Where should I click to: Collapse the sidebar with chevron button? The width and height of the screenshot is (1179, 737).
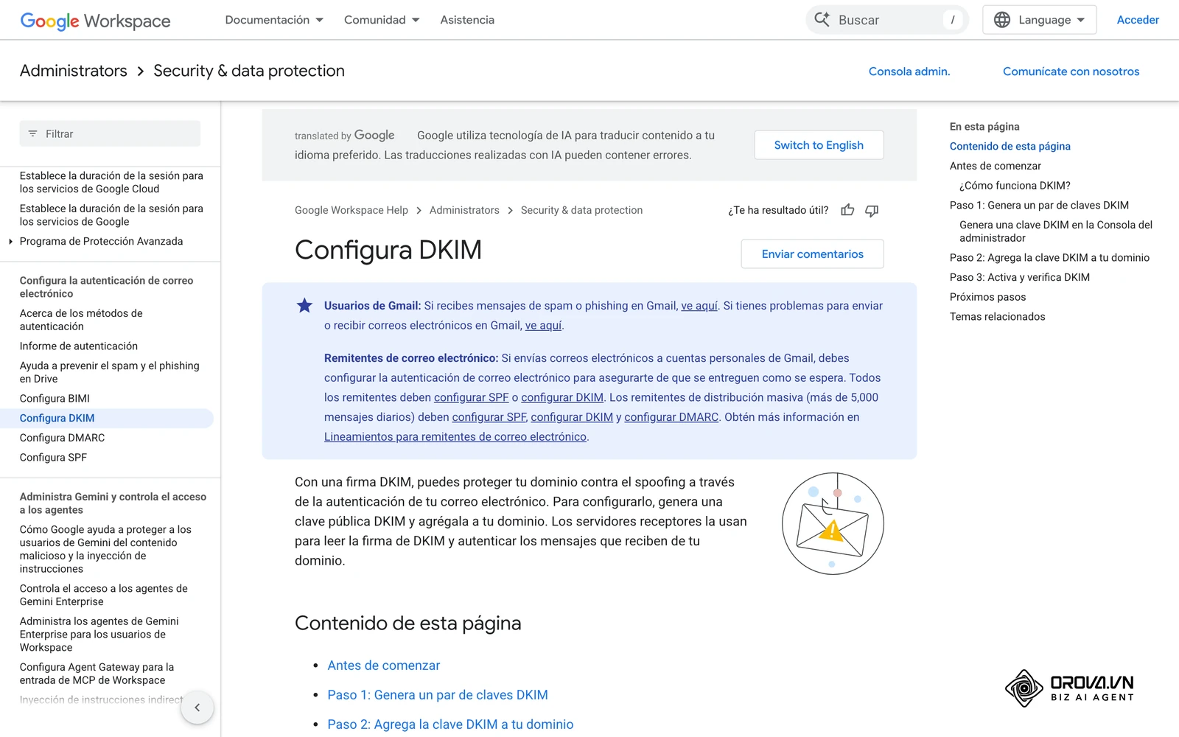click(197, 708)
